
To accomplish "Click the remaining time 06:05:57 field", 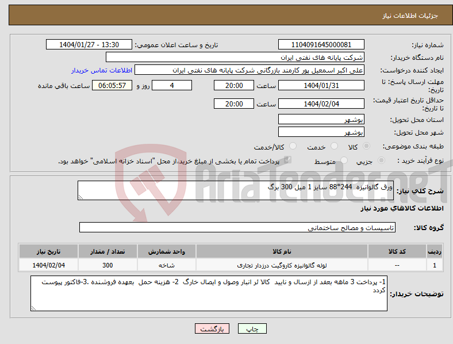I will coord(112,85).
